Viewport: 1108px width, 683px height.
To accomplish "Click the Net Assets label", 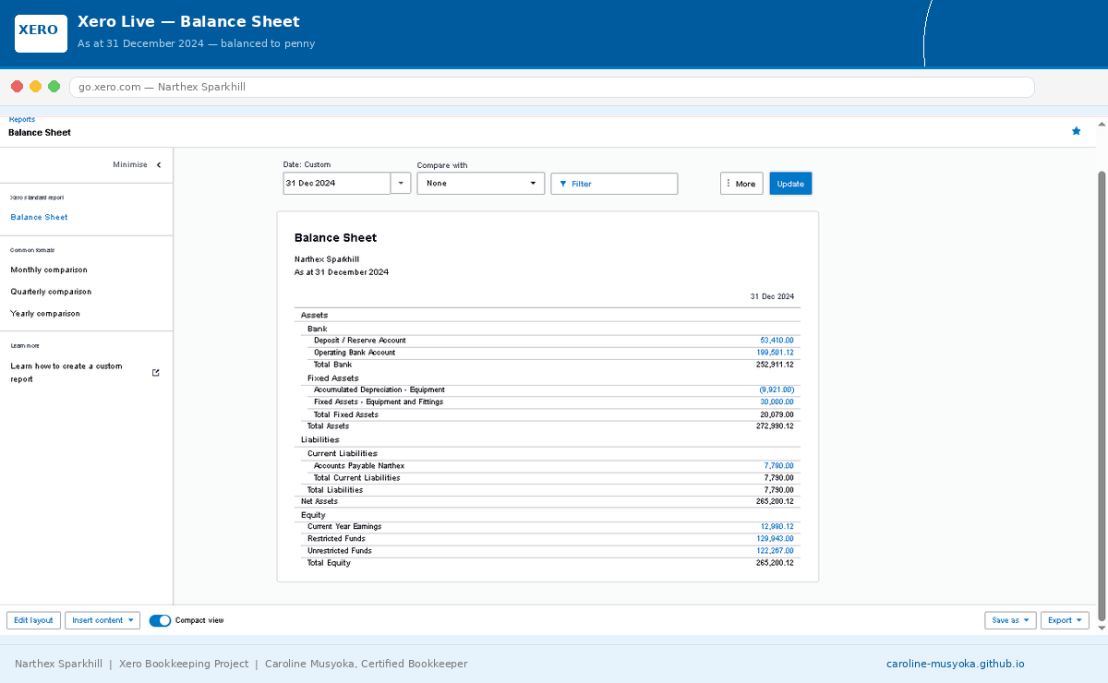I will click(319, 501).
